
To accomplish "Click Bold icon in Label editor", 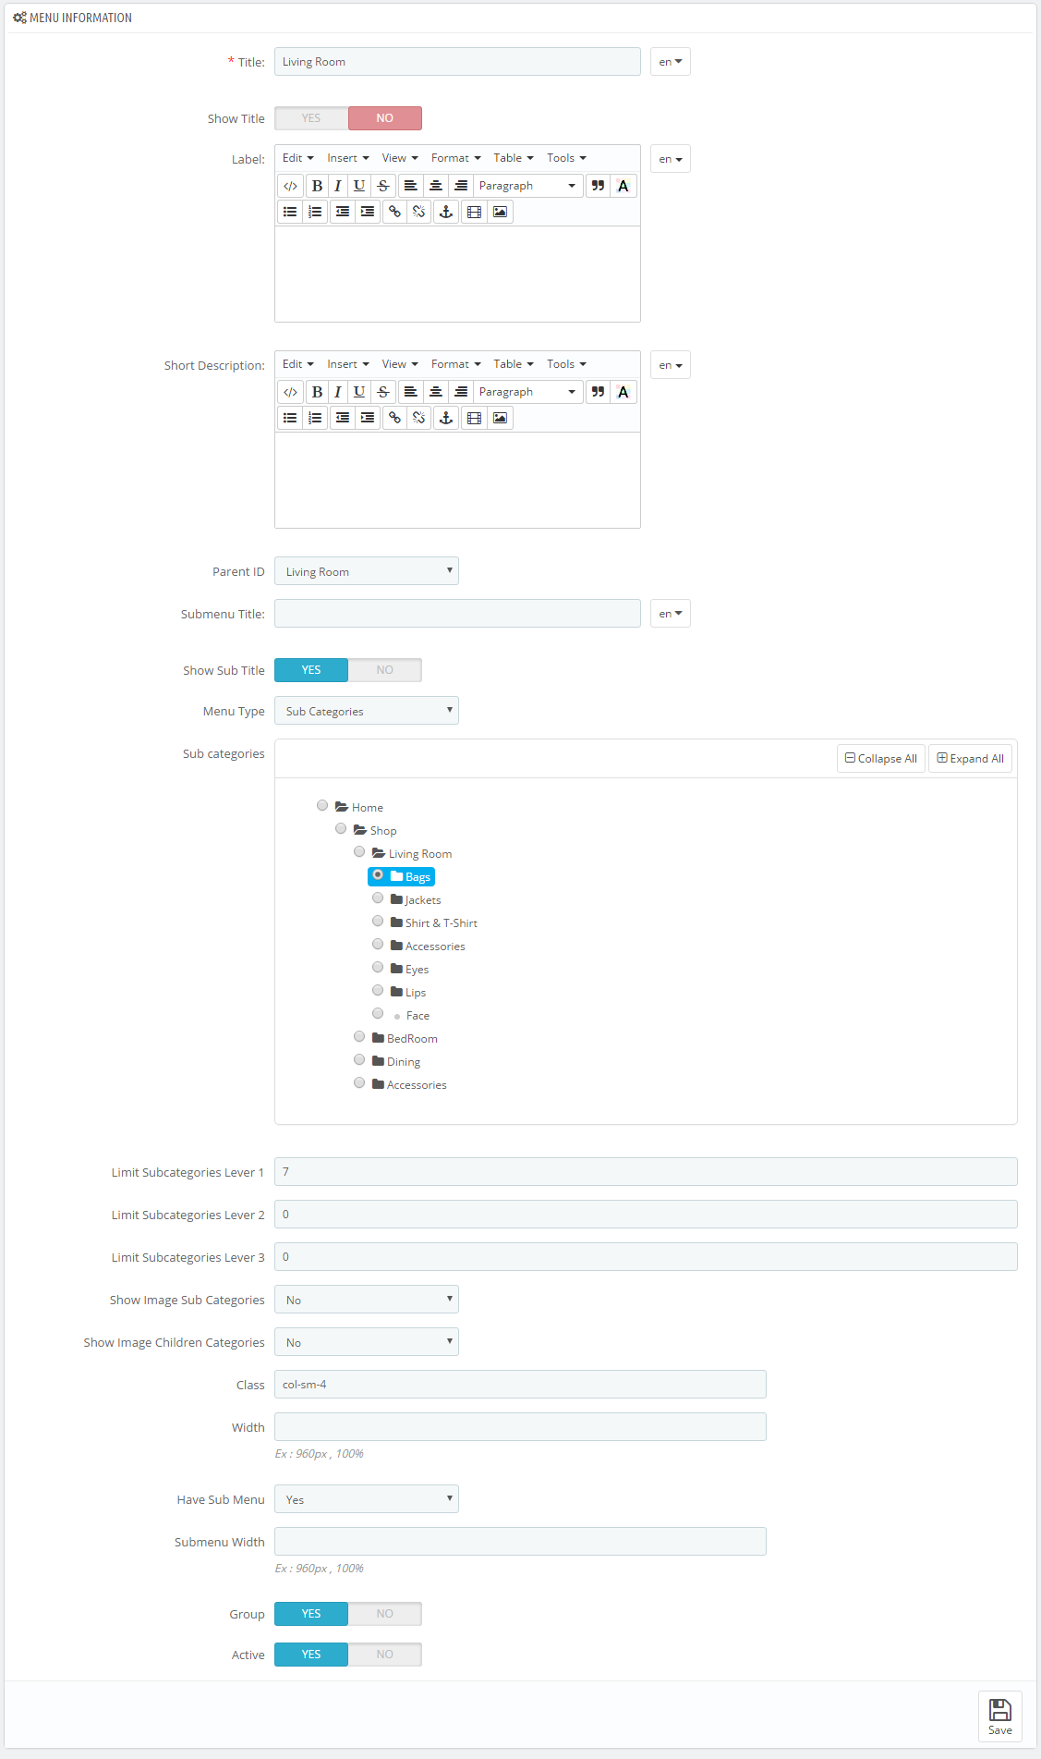I will tap(317, 186).
